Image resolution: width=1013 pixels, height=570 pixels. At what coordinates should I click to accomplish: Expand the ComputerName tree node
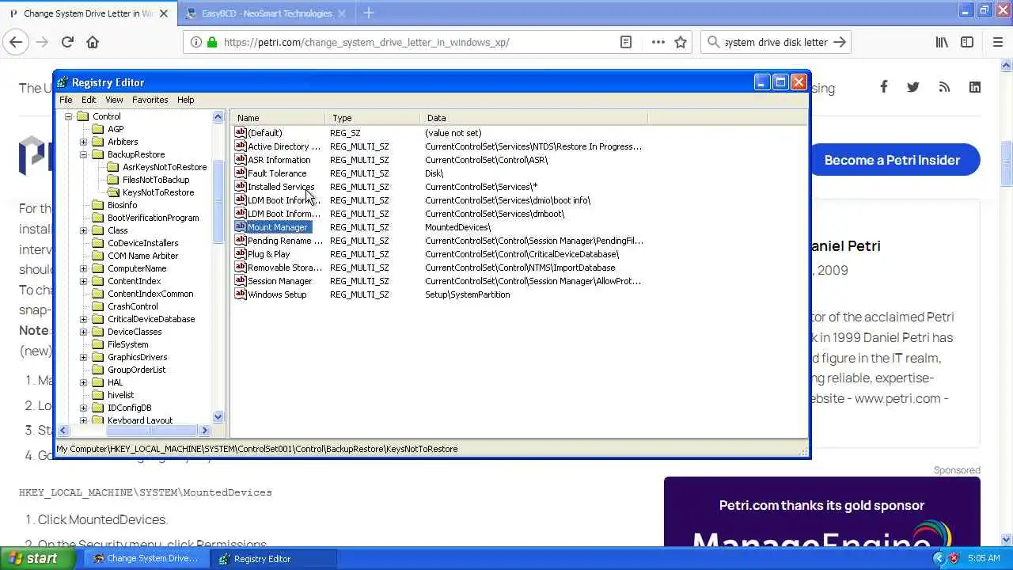point(83,268)
